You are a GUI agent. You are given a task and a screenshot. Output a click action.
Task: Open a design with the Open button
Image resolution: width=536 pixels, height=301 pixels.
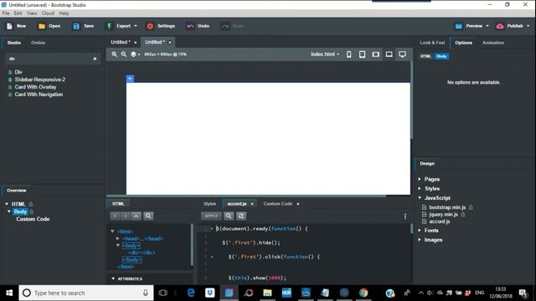49,26
